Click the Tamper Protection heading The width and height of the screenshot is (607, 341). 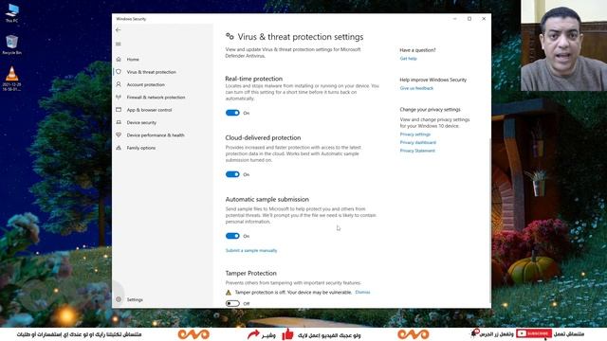coord(250,273)
